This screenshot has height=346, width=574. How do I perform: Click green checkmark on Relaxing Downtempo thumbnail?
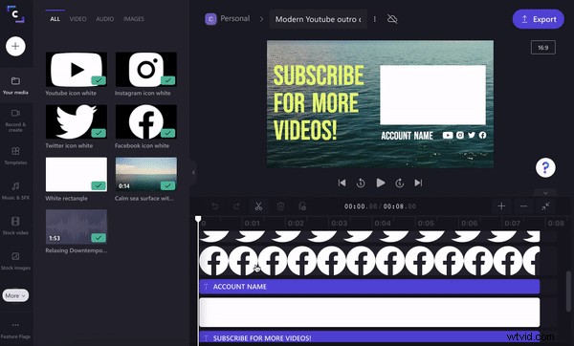(99, 238)
